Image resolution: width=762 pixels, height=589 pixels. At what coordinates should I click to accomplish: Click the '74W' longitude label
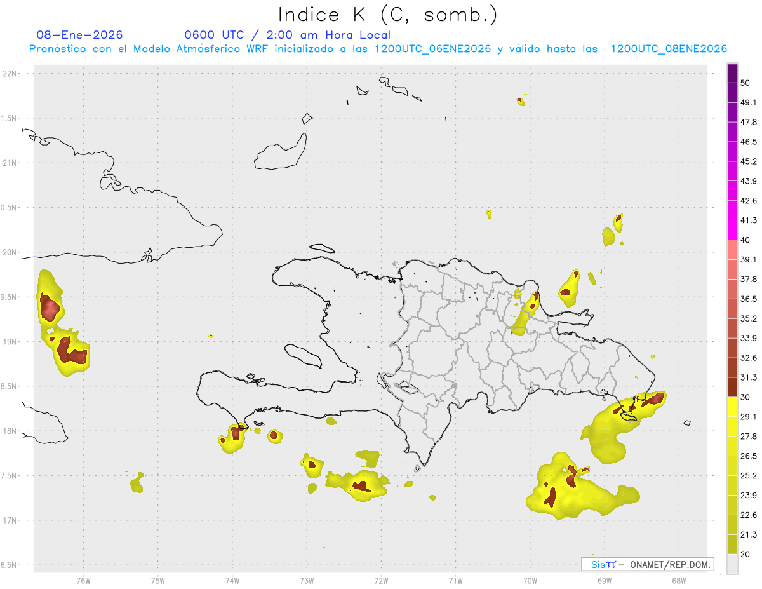pos(232,580)
